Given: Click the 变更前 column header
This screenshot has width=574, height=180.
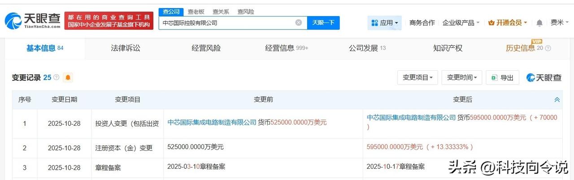Looking at the screenshot, I should click(x=263, y=99).
